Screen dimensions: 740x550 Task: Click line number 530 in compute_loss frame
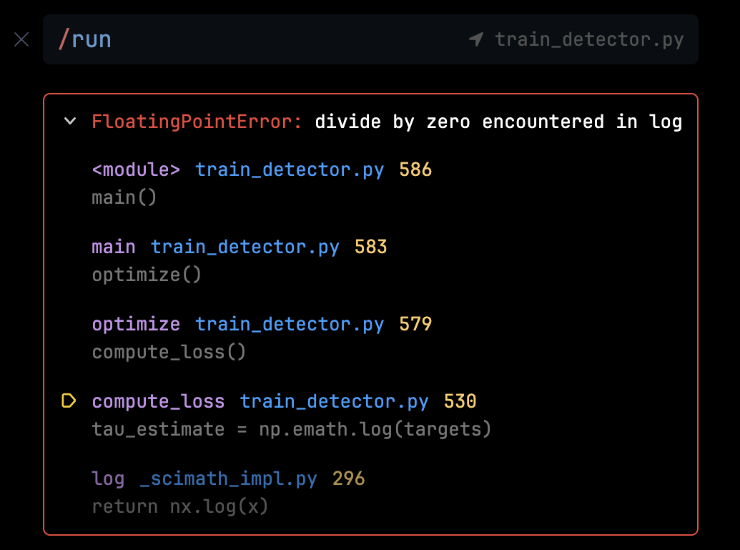point(460,401)
